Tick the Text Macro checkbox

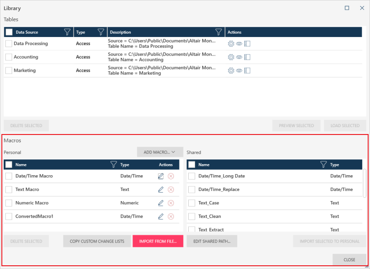coord(9,190)
